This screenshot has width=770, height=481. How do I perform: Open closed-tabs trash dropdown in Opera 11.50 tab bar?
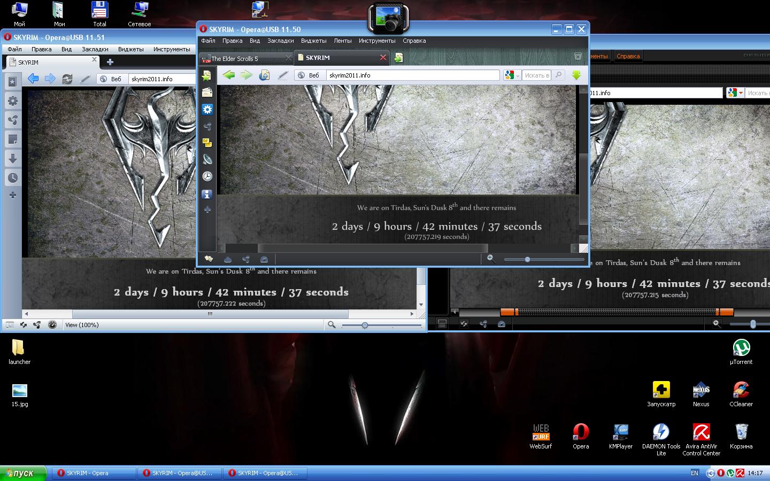click(577, 57)
